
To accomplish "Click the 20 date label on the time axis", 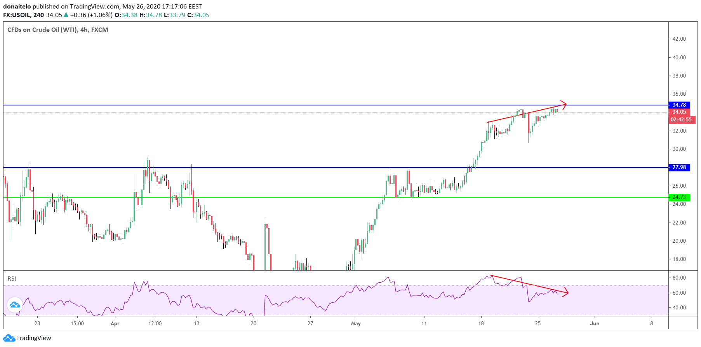I will point(253,323).
